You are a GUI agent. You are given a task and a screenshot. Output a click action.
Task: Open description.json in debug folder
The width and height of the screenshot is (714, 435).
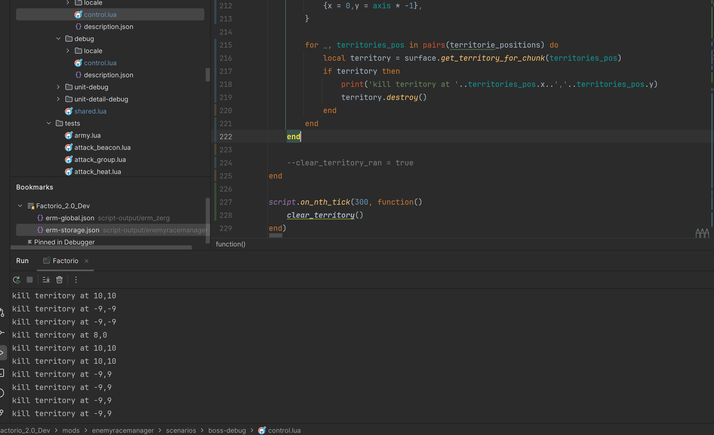click(x=108, y=75)
